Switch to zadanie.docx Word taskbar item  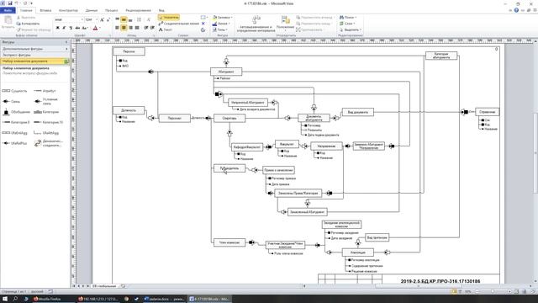tap(164, 299)
